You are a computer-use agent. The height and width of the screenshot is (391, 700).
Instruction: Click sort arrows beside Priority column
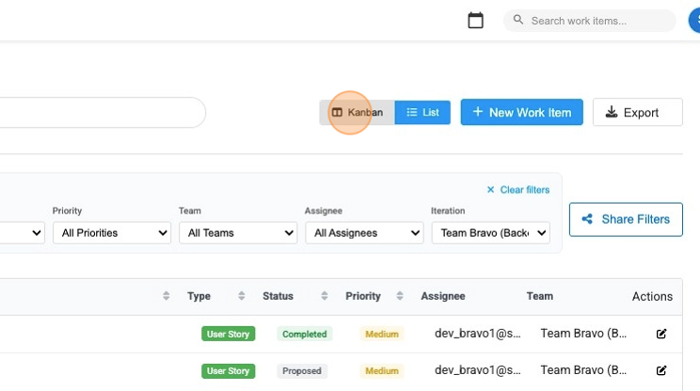coord(400,296)
